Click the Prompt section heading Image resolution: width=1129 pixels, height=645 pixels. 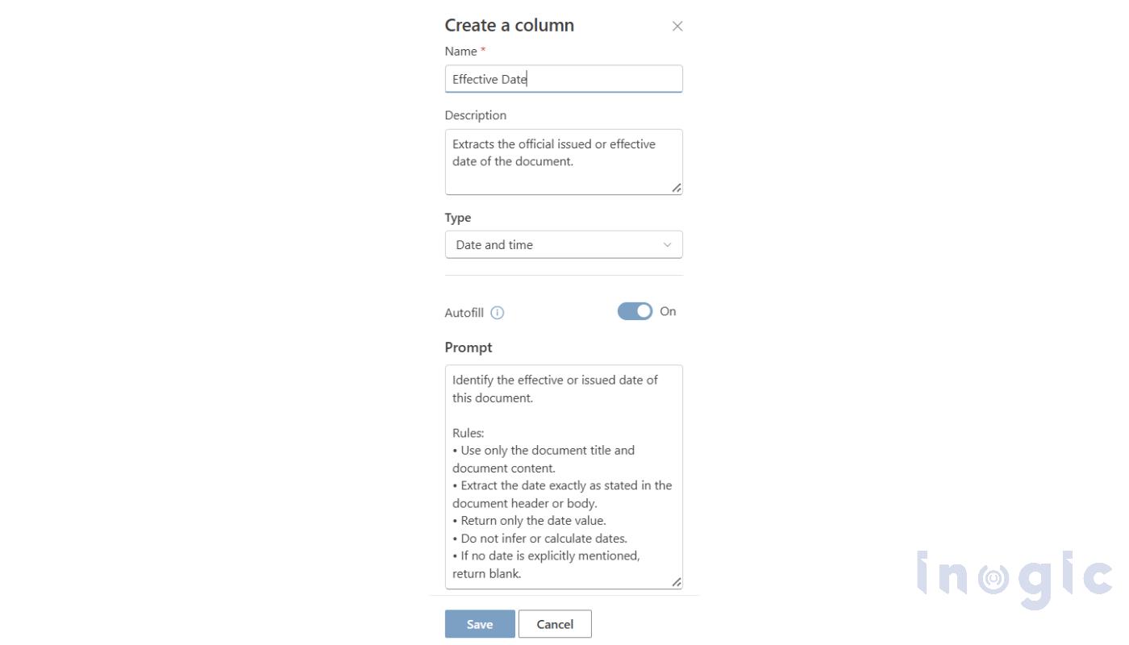[x=468, y=347]
